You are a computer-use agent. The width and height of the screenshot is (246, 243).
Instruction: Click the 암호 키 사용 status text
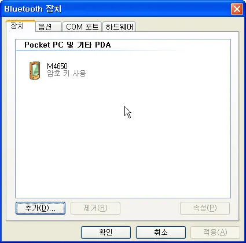[67, 73]
